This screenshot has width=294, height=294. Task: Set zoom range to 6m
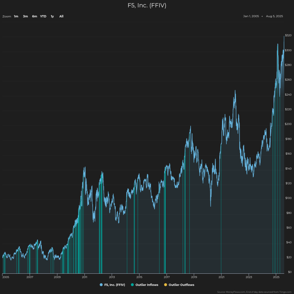point(34,16)
